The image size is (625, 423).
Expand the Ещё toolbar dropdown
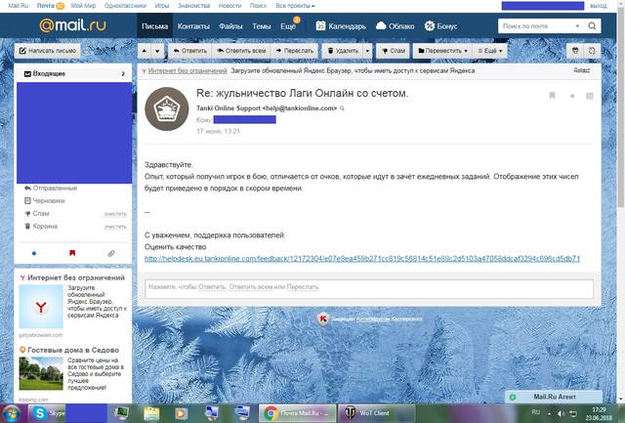(490, 51)
